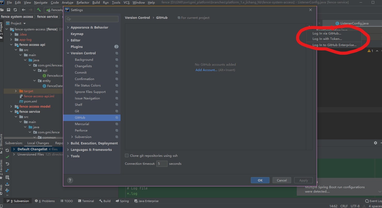Click the Group By icon in Subversion panel

click(x=7, y=190)
